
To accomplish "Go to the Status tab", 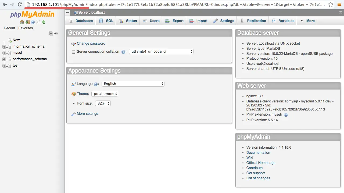I will pyautogui.click(x=128, y=21).
